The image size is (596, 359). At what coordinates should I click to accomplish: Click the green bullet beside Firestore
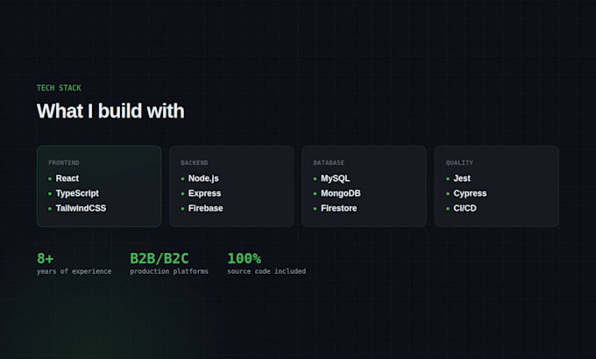point(315,209)
